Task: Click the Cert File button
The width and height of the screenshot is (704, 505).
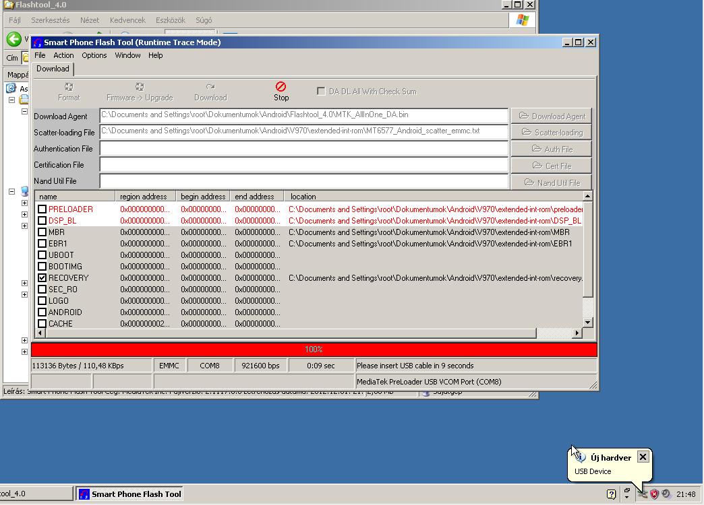Action: (552, 166)
